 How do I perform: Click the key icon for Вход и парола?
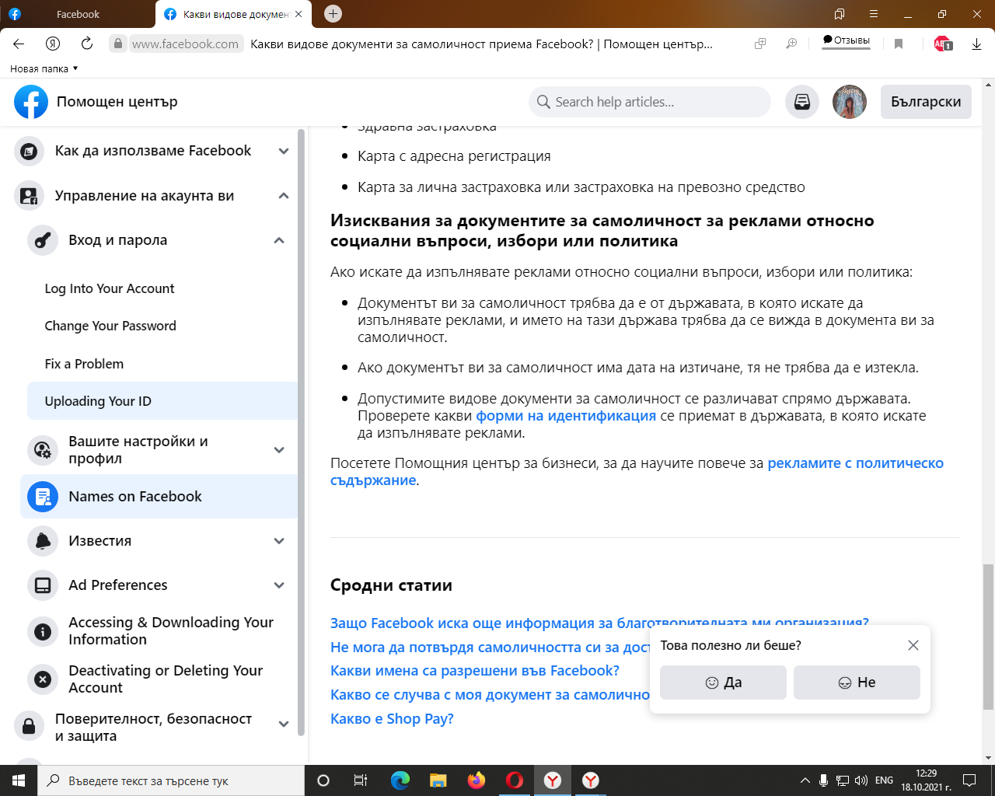point(43,240)
